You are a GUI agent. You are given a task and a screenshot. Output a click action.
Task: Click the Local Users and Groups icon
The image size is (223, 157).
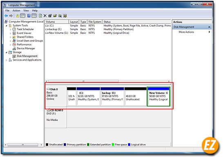point(14,41)
